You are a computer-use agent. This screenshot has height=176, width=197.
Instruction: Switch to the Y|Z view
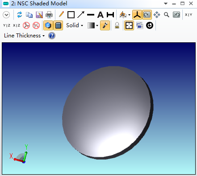click(7, 25)
